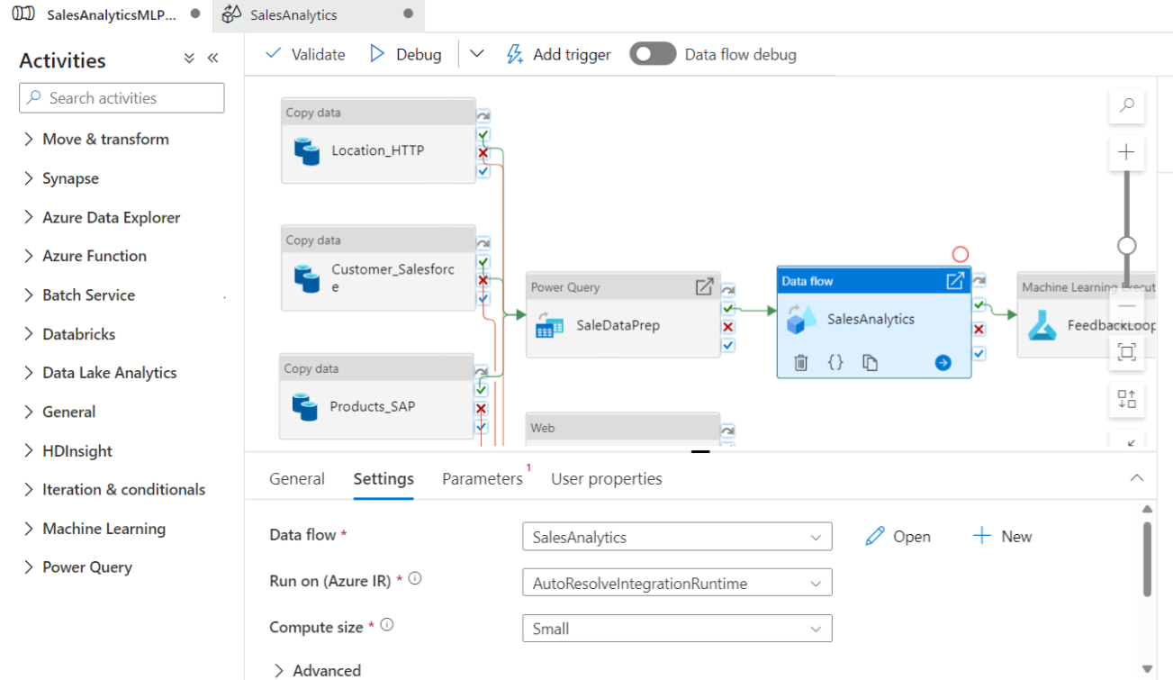Expand Databricks activities group
The height and width of the screenshot is (680, 1173).
[29, 334]
